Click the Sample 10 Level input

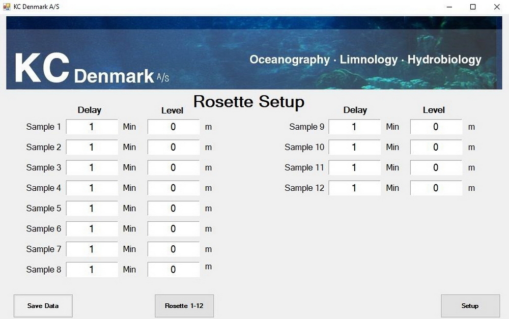coord(436,147)
